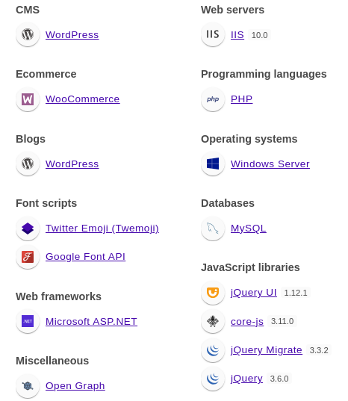The width and height of the screenshot is (348, 401).
Task: Click the PHP logo icon
Action: click(213, 99)
